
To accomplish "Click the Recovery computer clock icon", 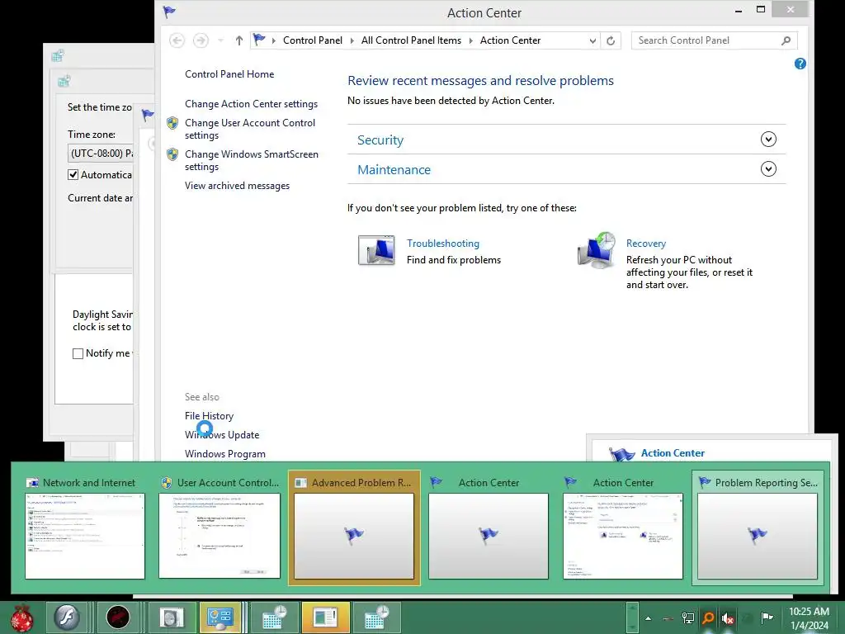I will (597, 251).
